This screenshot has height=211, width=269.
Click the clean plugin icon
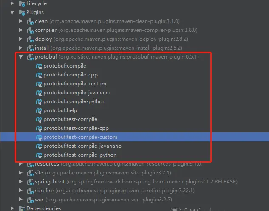(x=30, y=21)
